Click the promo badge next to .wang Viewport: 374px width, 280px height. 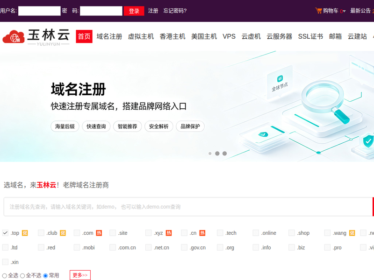352,233
